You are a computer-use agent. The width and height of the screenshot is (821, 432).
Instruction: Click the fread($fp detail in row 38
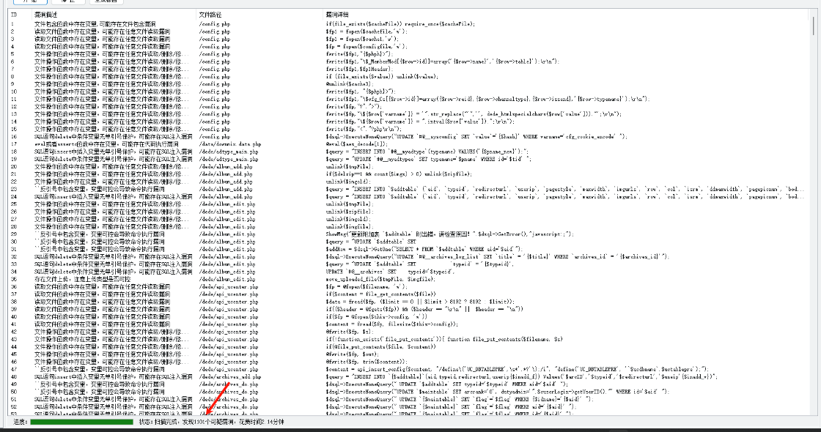[420, 302]
